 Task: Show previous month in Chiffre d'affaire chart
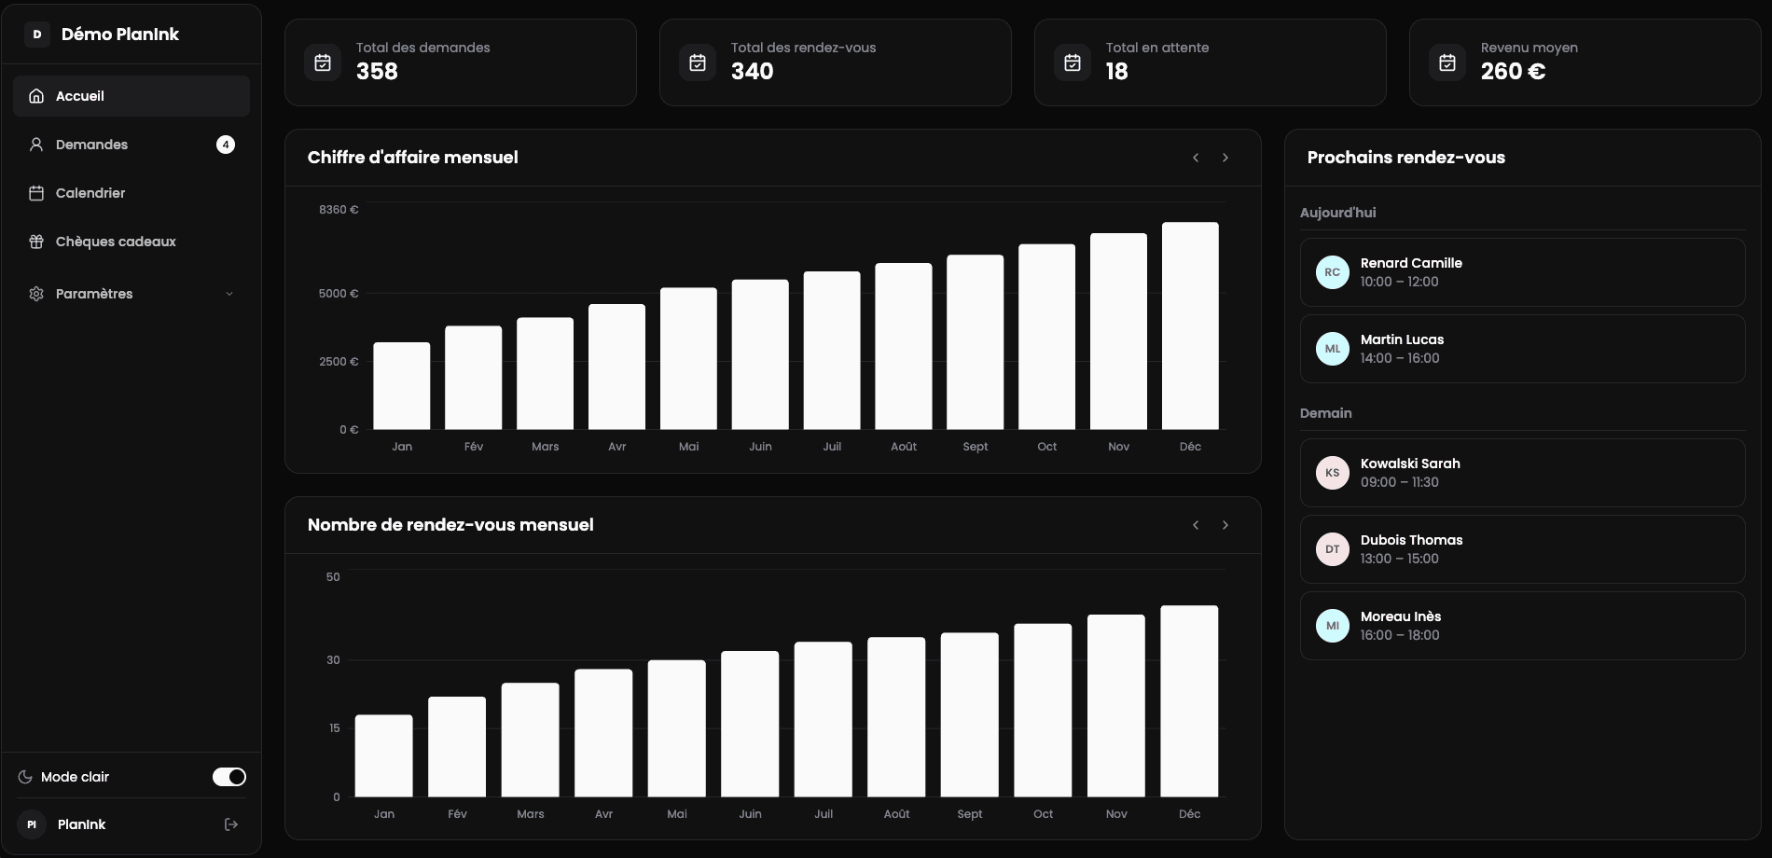tap(1195, 158)
